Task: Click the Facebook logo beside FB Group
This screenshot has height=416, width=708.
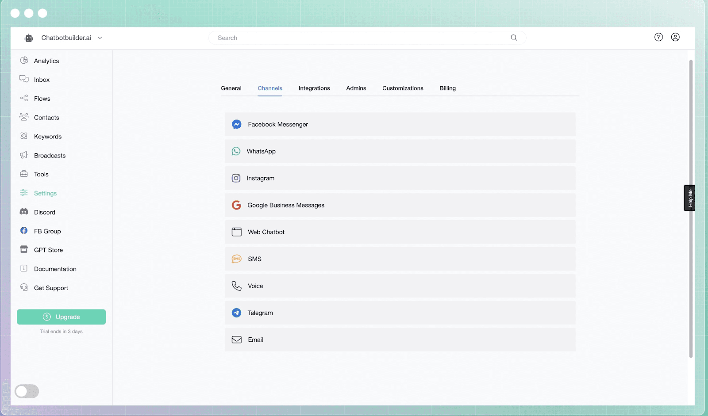Action: click(24, 231)
